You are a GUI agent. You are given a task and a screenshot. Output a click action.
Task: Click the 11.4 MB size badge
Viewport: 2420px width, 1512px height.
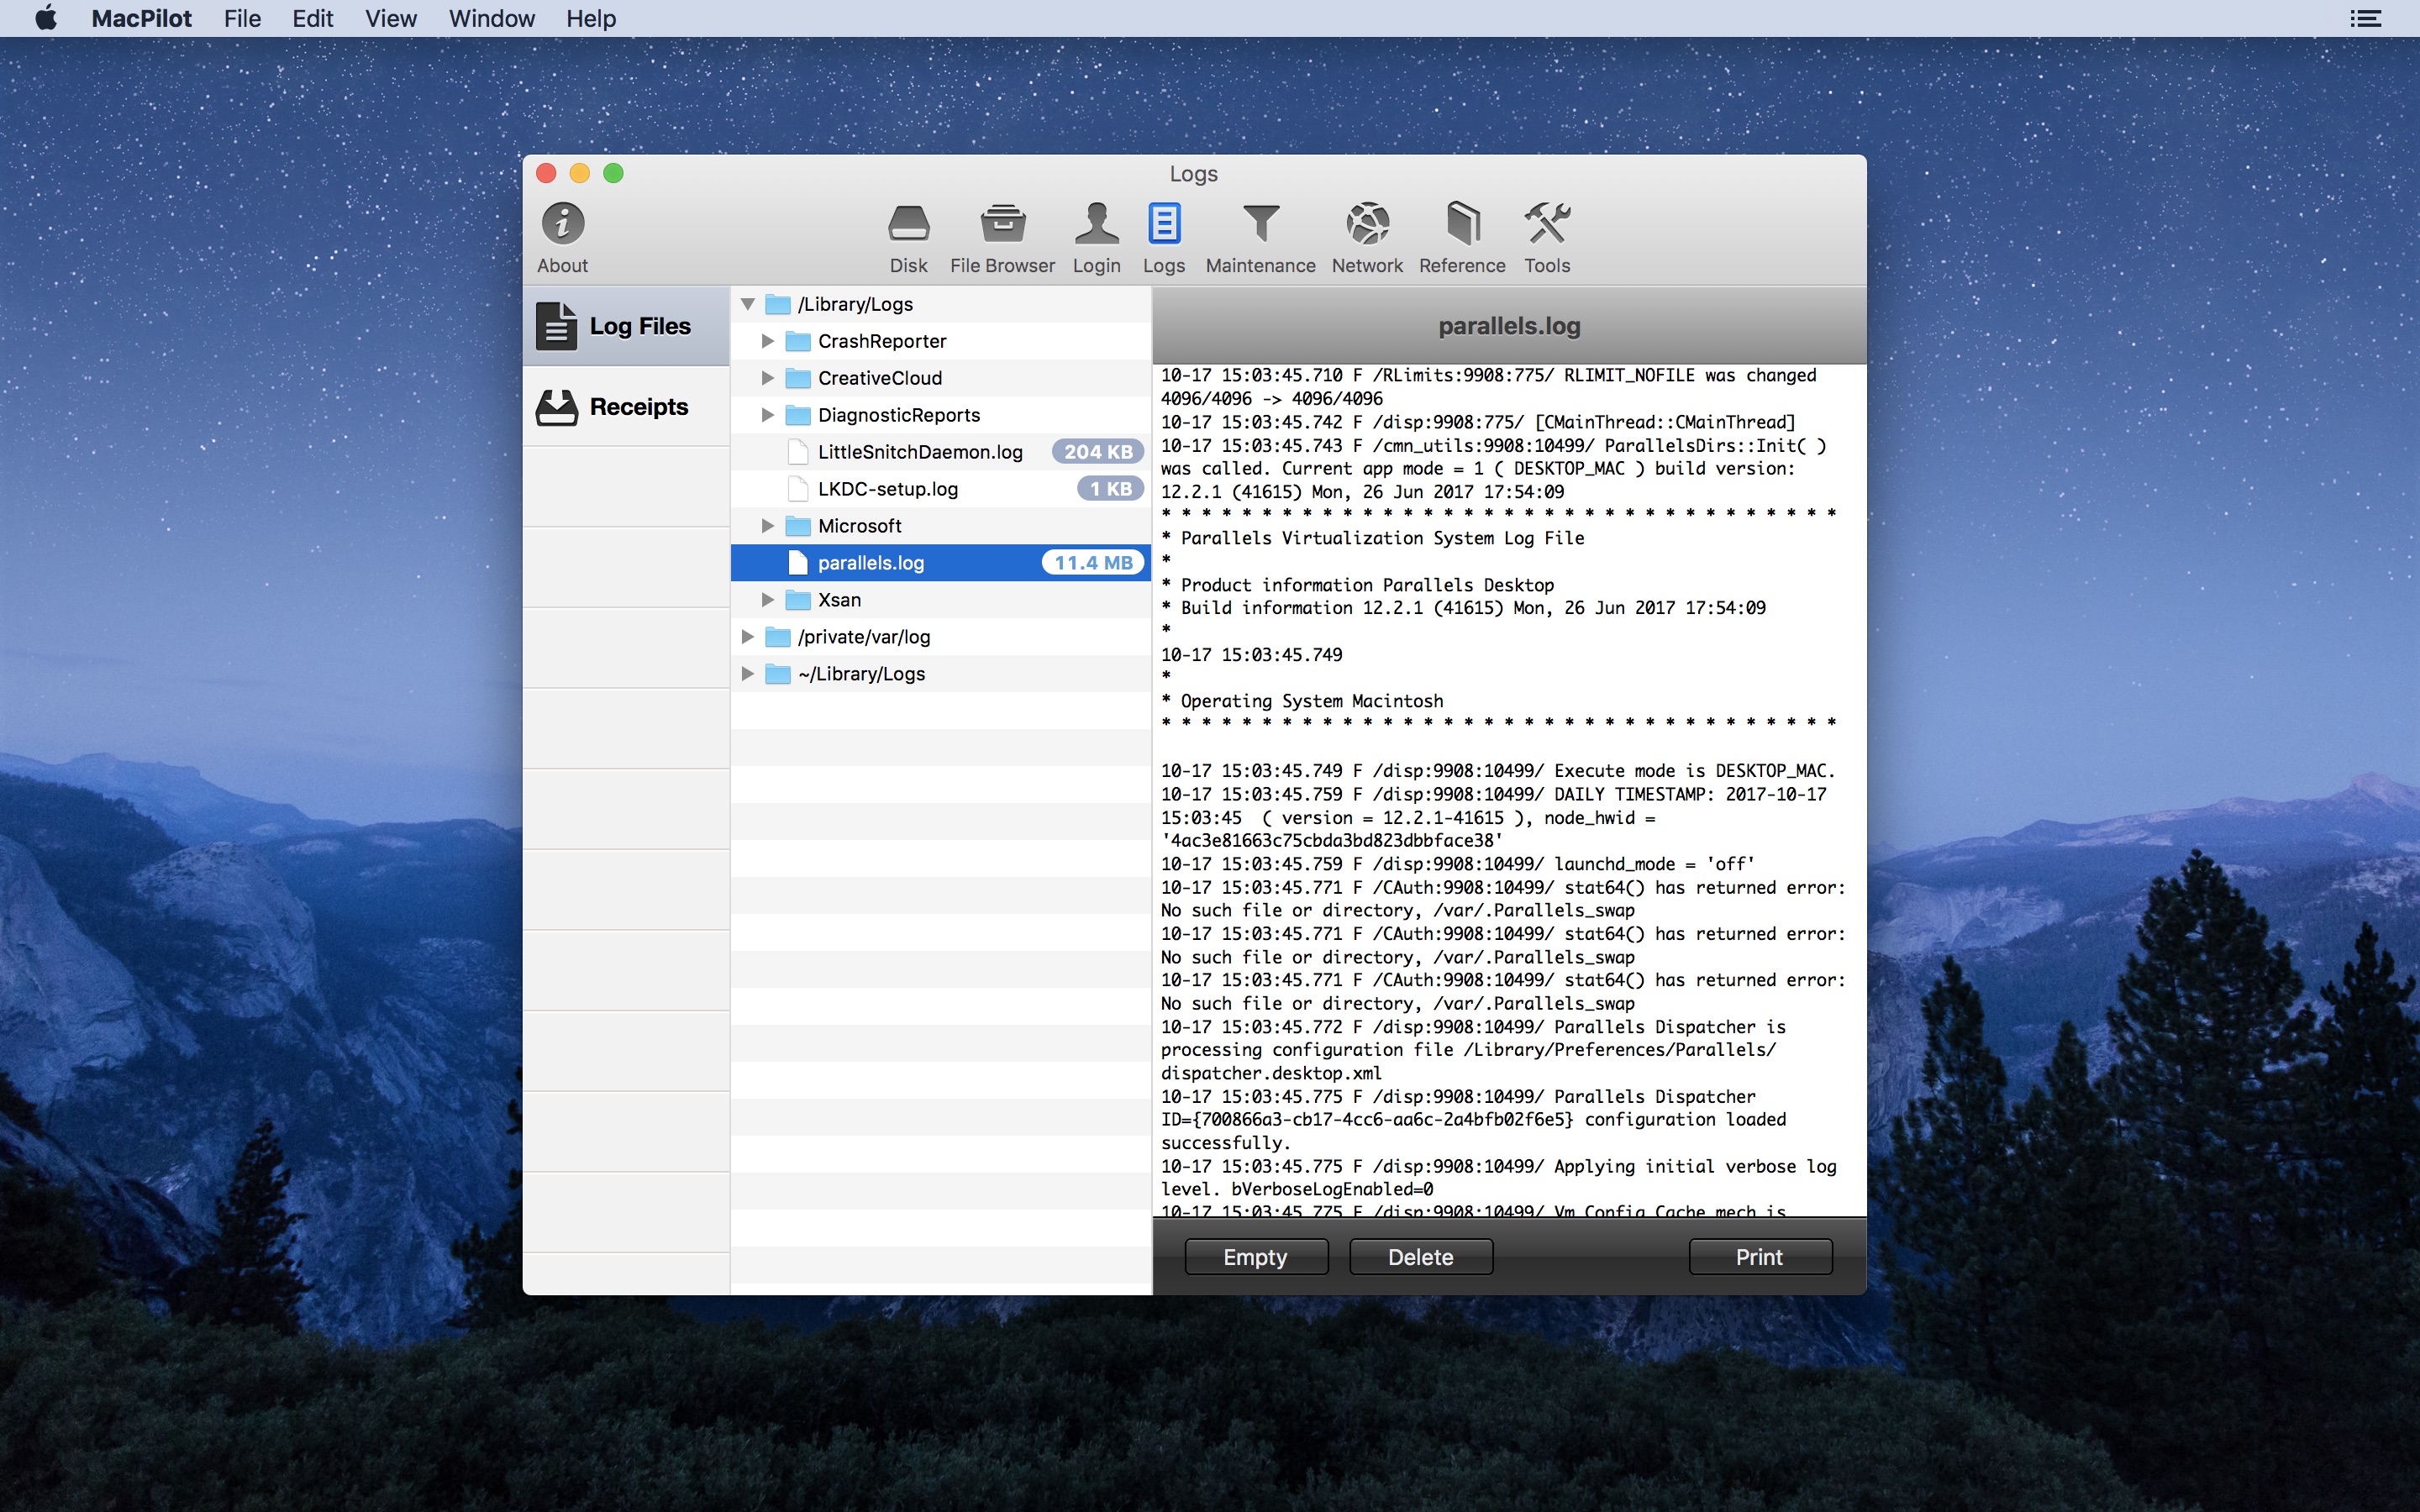pyautogui.click(x=1092, y=563)
